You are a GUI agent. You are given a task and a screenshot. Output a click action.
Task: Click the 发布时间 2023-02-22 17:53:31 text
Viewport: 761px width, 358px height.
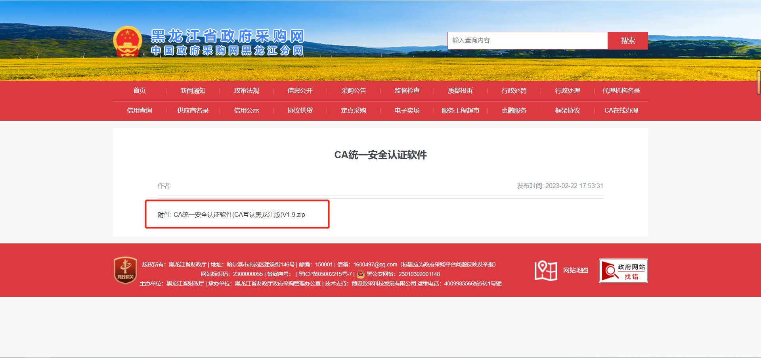point(560,186)
